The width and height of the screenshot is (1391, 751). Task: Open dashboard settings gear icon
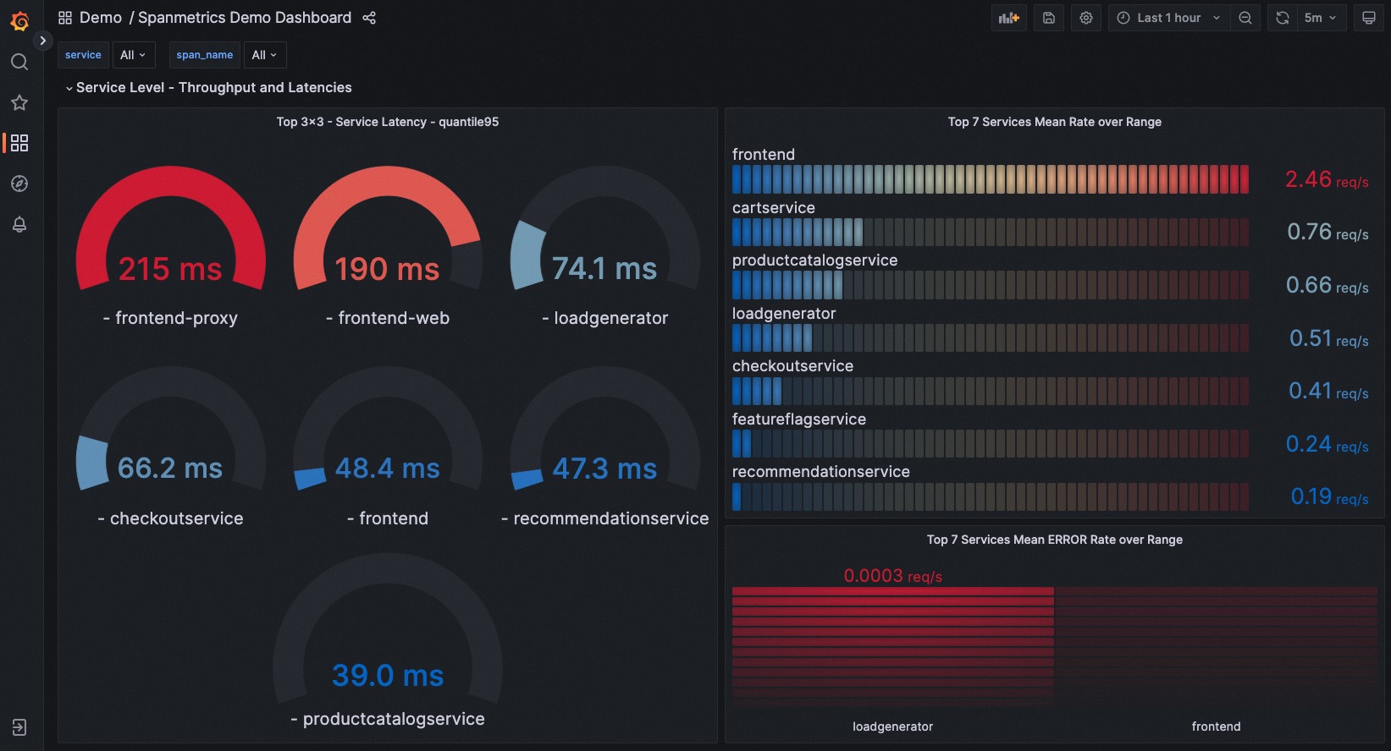point(1086,18)
